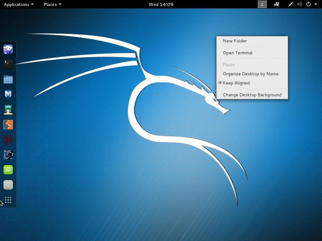Launch Iceweasel browser from the dock

click(8, 49)
